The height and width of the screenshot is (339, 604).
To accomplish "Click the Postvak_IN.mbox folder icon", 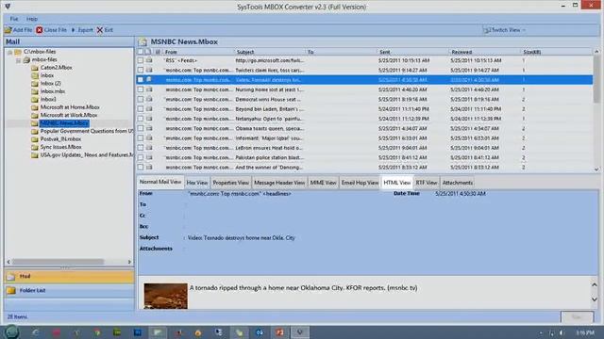I will pos(35,139).
